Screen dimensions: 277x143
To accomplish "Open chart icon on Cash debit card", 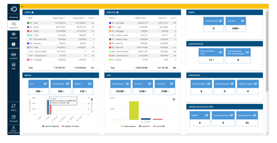I will tap(220, 21).
